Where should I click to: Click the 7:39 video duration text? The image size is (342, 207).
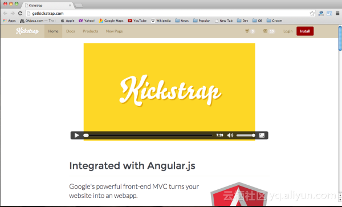pos(219,136)
